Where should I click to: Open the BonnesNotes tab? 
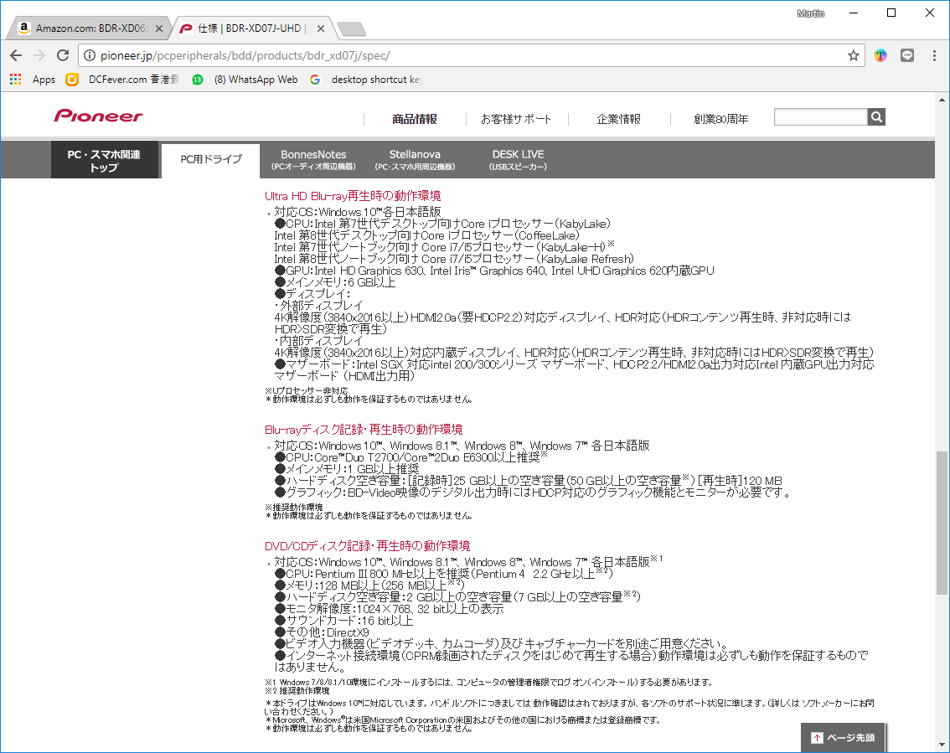coord(313,160)
